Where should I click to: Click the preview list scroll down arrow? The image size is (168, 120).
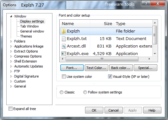[x=155, y=53]
